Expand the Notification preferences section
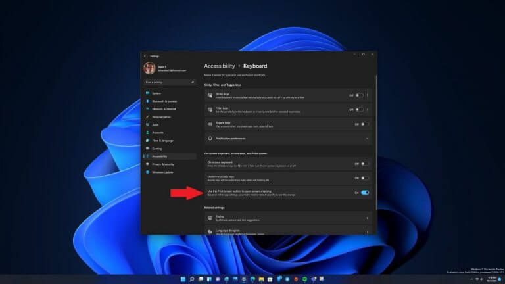 (368, 139)
